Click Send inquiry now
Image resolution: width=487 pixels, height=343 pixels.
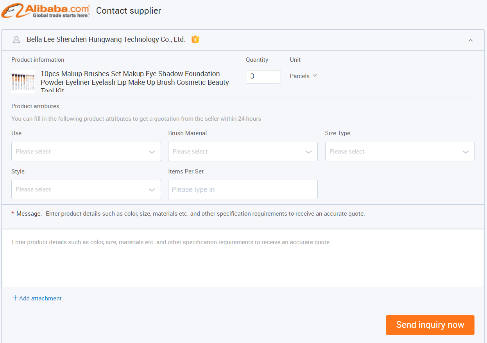click(x=430, y=325)
